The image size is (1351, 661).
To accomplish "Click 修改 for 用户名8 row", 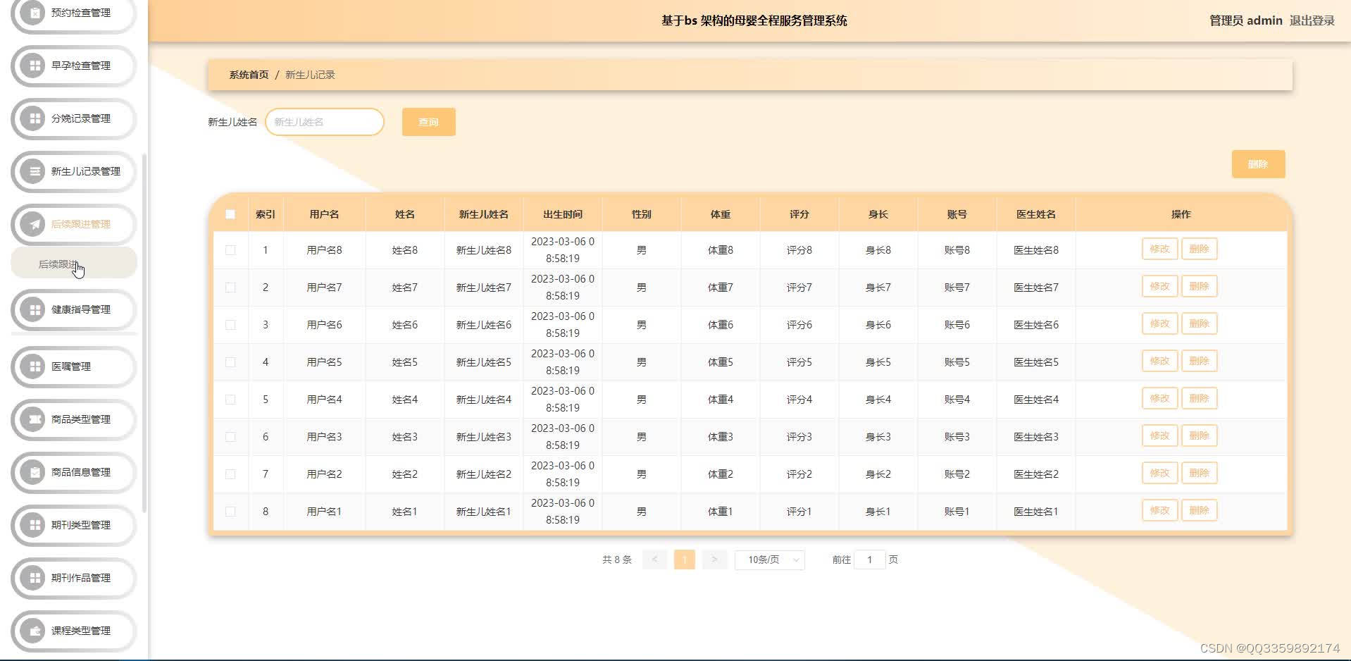I will tap(1159, 249).
